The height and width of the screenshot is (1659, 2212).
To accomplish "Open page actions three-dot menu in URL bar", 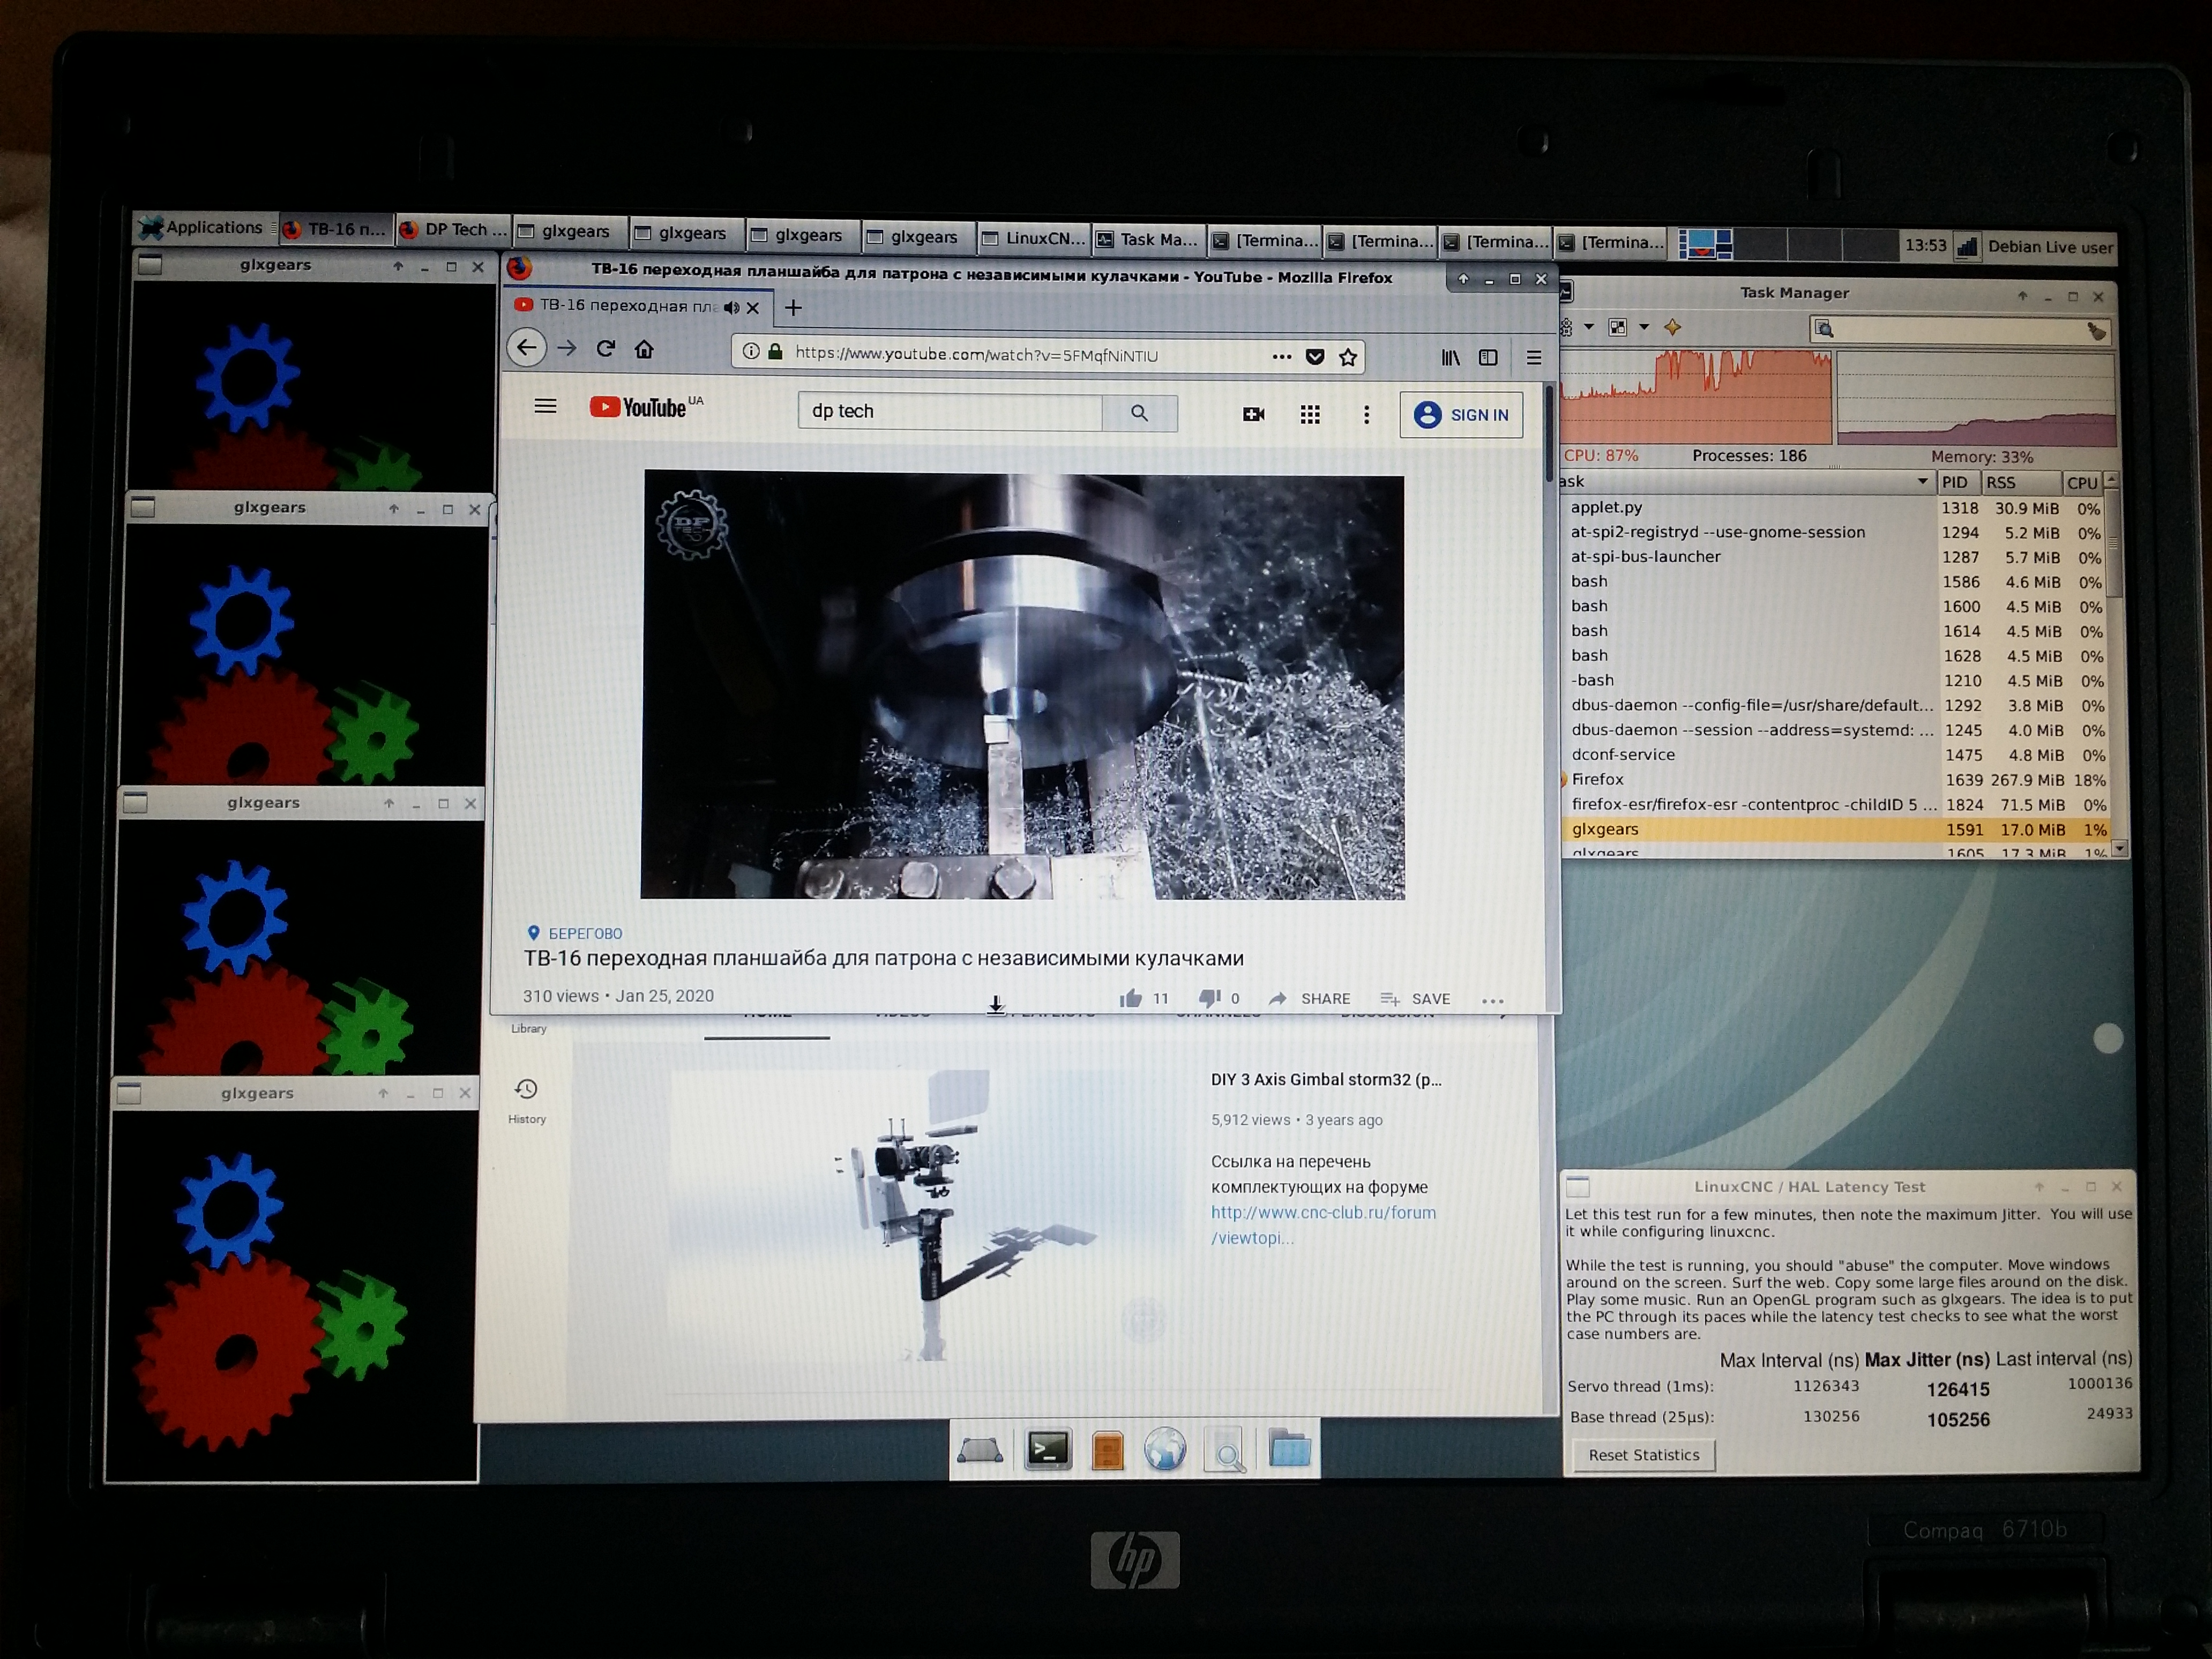I will coord(1282,356).
